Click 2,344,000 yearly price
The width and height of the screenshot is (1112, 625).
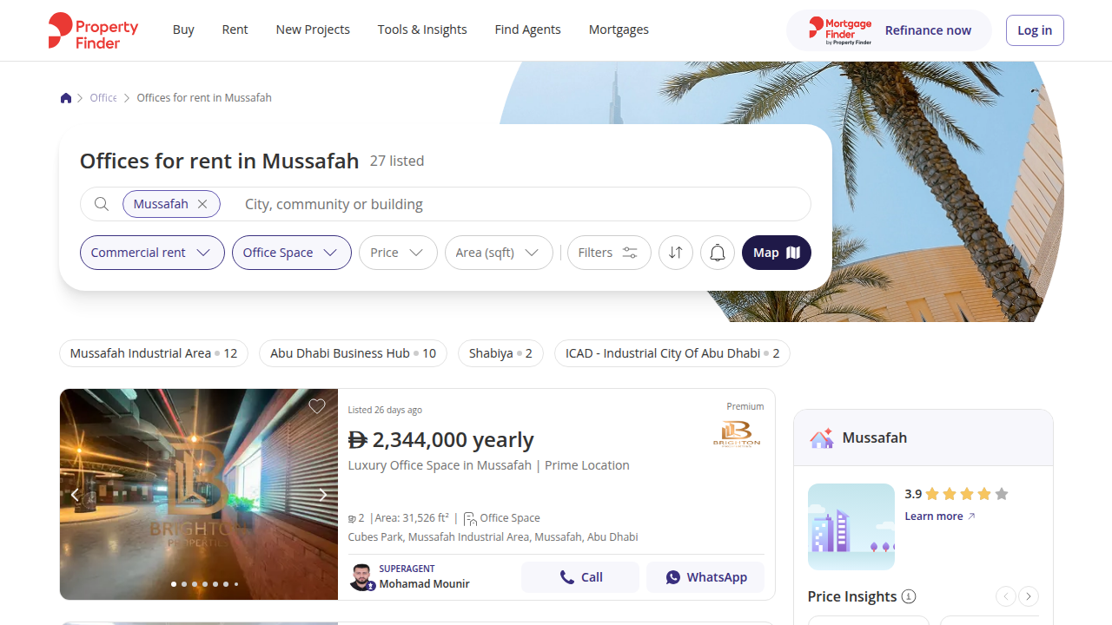click(x=441, y=440)
